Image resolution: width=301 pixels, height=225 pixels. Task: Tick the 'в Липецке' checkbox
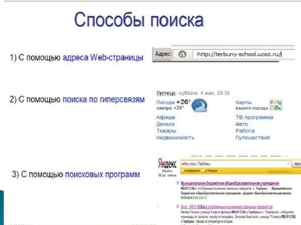pyautogui.click(x=203, y=170)
